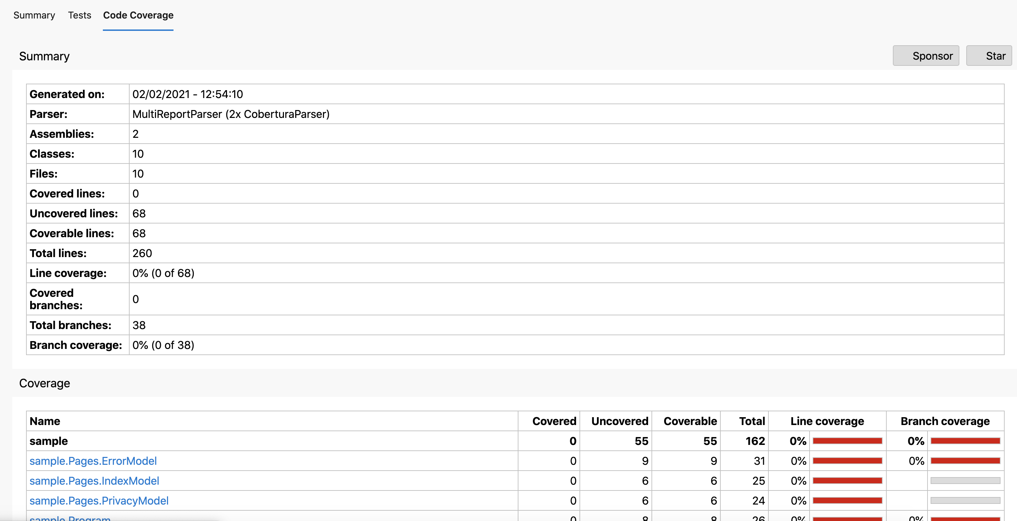
Task: Click the MultiReportParser value cell
Action: [x=230, y=114]
